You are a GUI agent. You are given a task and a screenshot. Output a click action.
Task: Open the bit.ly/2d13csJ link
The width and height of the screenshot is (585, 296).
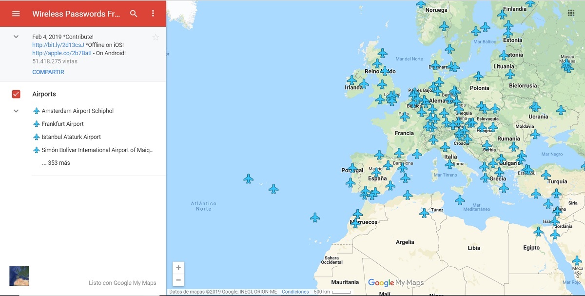[x=58, y=45]
